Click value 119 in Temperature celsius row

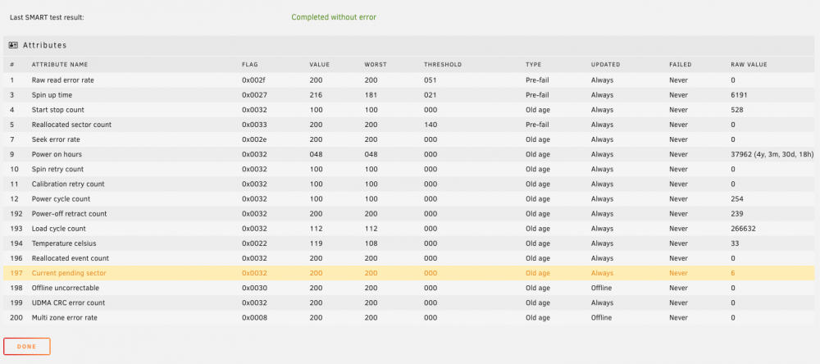click(316, 243)
